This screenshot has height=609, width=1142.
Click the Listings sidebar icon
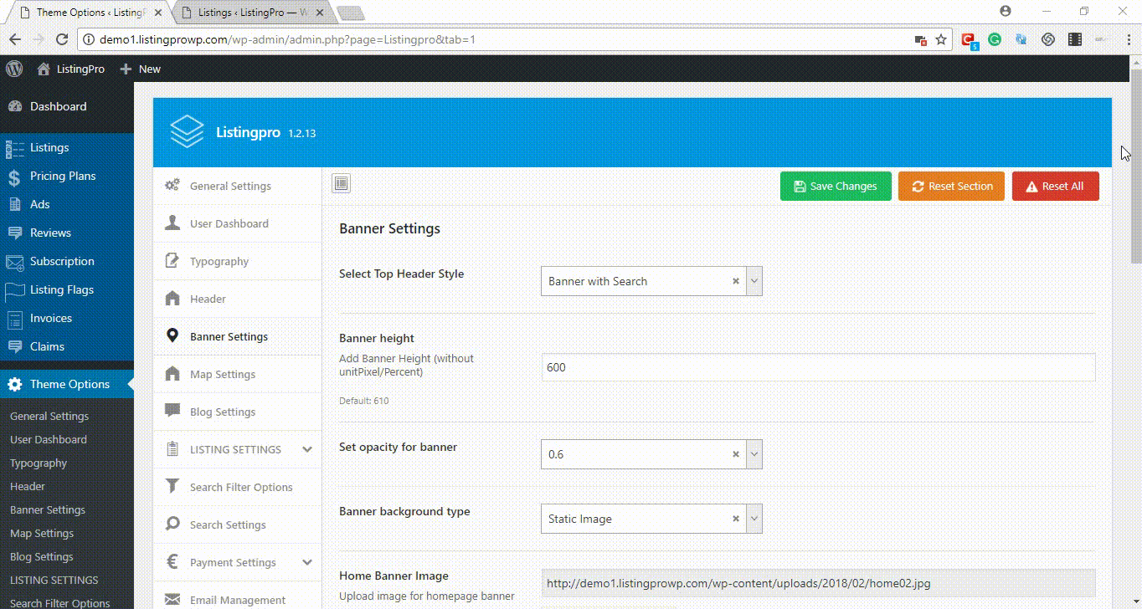click(x=14, y=148)
